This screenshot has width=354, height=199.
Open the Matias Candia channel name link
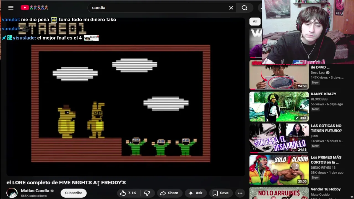coord(35,191)
